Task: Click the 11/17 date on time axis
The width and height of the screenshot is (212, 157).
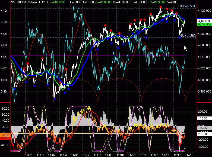Action: click(x=177, y=155)
